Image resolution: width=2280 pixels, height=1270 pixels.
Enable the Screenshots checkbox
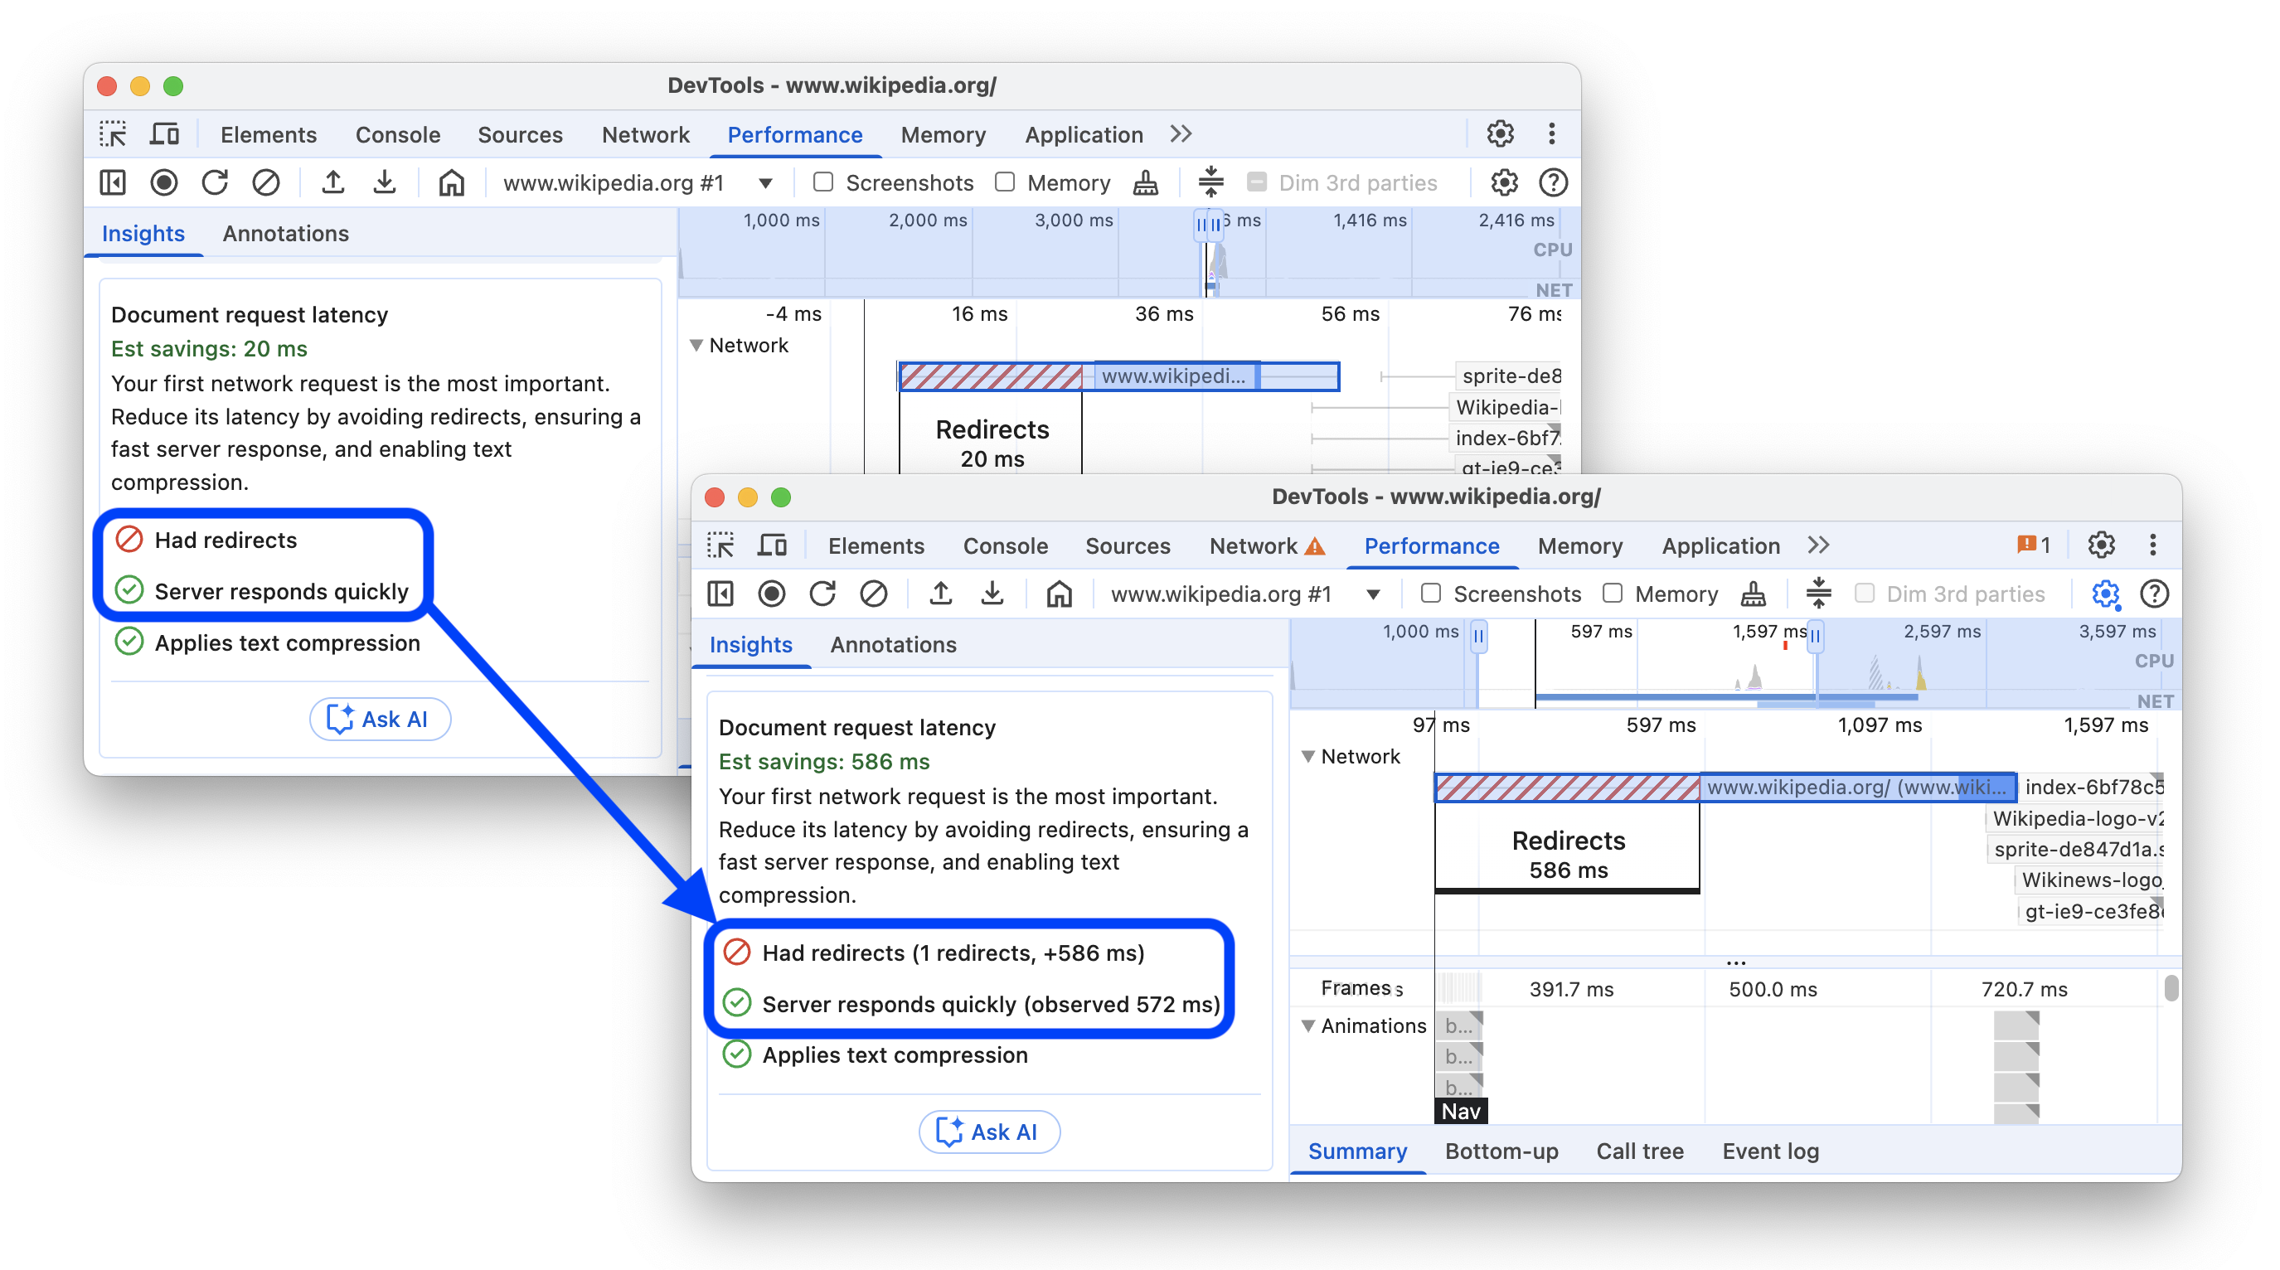(1430, 594)
